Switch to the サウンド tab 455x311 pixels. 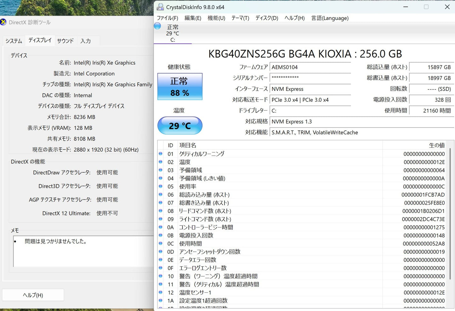[65, 41]
